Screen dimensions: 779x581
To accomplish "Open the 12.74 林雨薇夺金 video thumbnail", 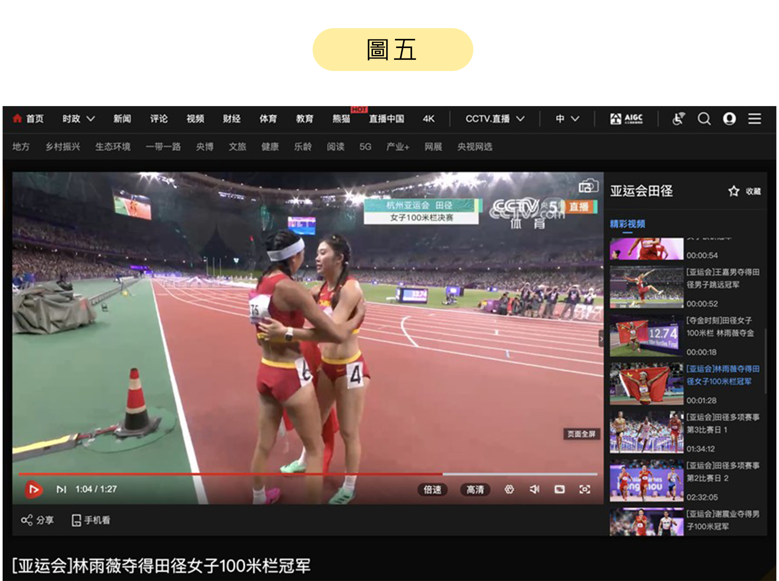I will pos(646,336).
